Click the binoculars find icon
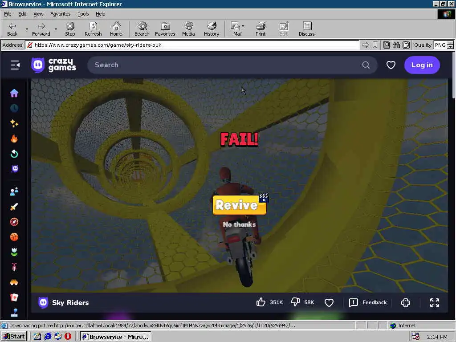Viewport: 456px width, 342px height. pyautogui.click(x=396, y=45)
